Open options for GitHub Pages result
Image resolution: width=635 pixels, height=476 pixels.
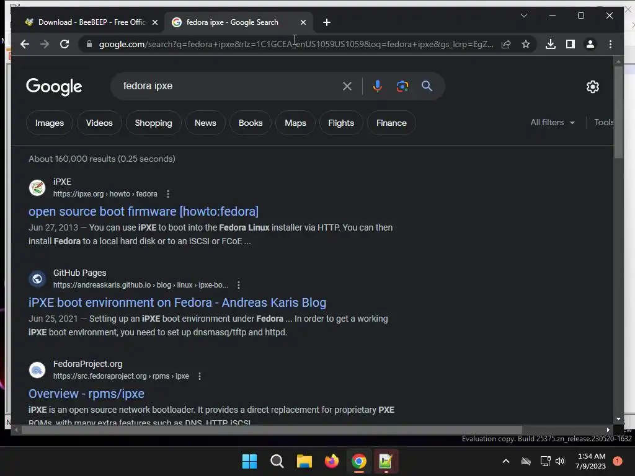coord(239,285)
